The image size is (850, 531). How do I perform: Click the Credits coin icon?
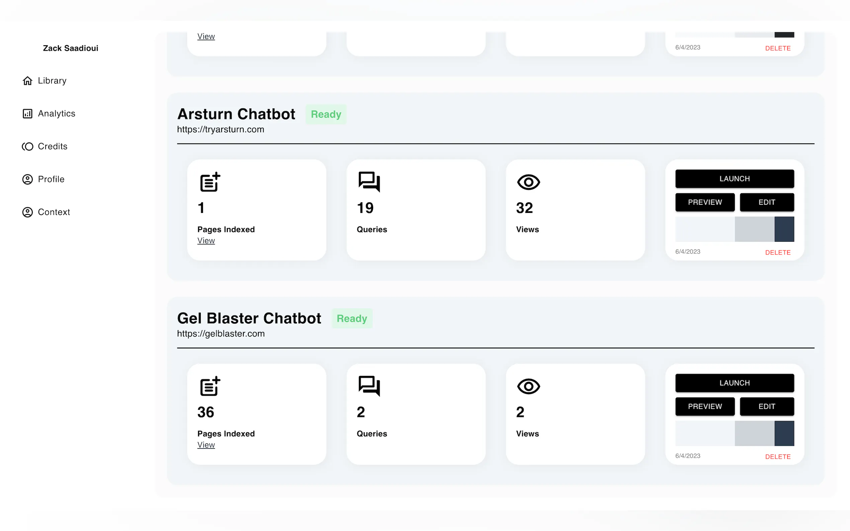(x=27, y=146)
